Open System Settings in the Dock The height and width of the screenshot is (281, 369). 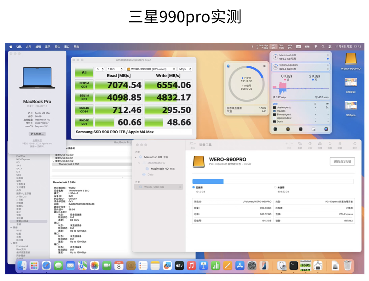click(x=252, y=266)
